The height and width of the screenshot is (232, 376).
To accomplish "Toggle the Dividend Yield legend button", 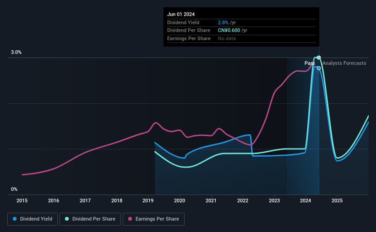I will [x=33, y=219].
